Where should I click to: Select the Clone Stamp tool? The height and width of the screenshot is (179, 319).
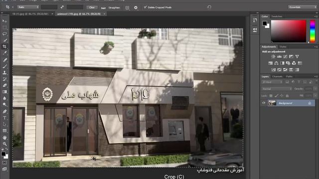pos(4,73)
